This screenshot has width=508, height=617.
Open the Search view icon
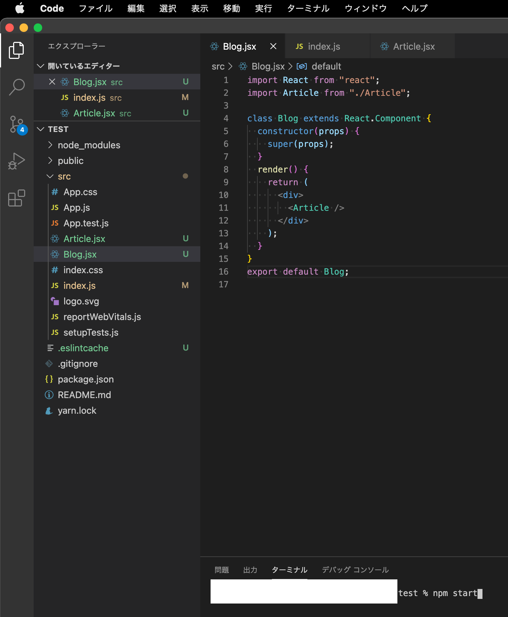pyautogui.click(x=16, y=87)
